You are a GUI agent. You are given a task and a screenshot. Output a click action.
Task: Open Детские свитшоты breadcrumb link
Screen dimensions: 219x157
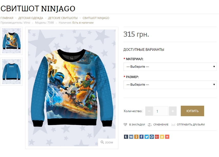pyautogui.click(x=63, y=18)
